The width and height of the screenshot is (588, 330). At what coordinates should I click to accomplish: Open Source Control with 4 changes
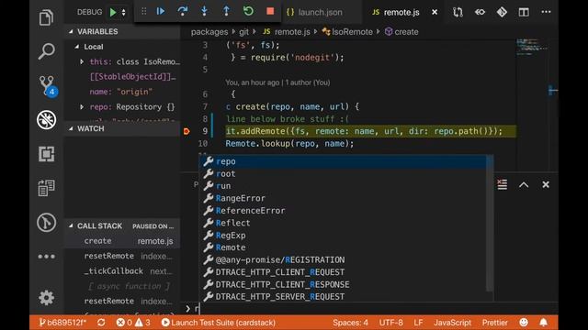pyautogui.click(x=47, y=85)
